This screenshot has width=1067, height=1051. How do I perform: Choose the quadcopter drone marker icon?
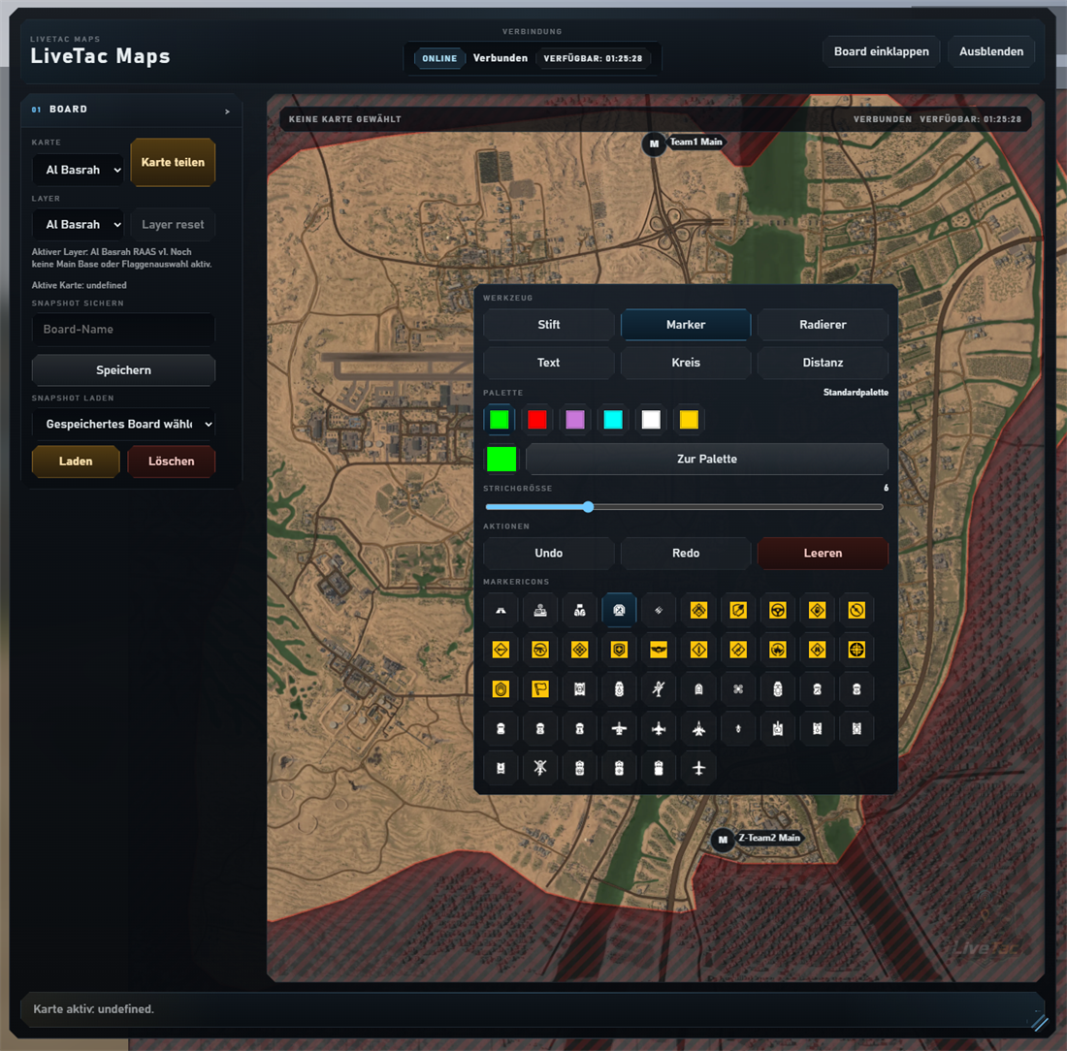738,689
